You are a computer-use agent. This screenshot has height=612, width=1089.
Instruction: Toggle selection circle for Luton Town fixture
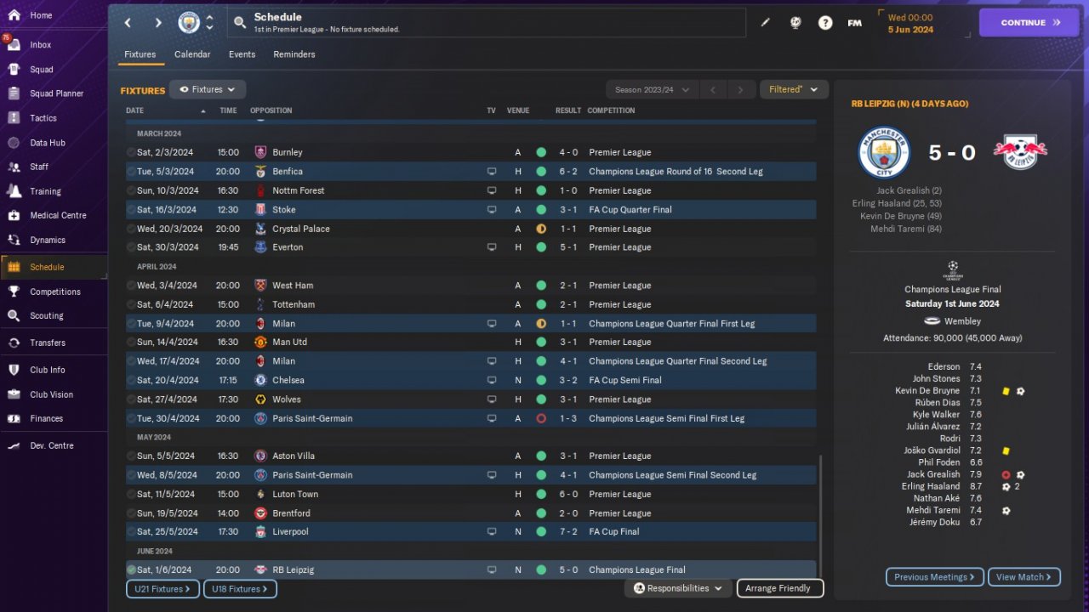click(131, 494)
